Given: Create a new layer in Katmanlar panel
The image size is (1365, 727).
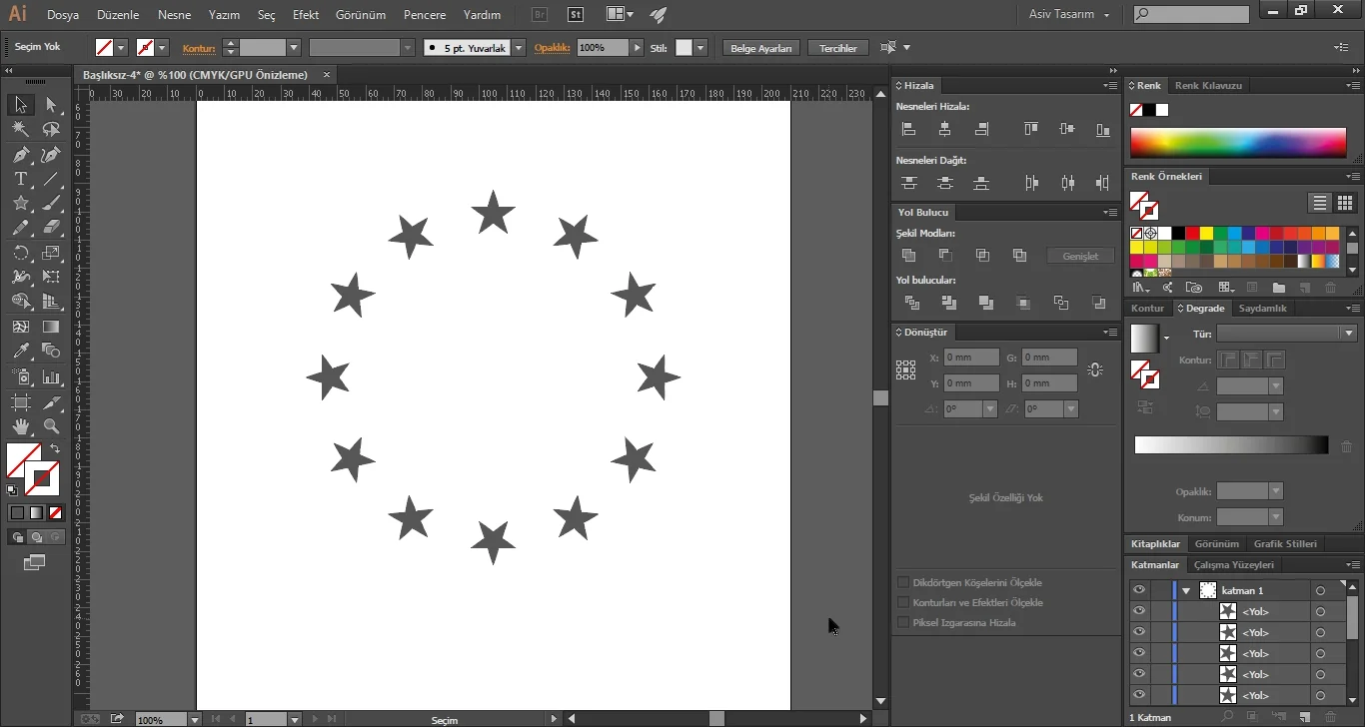Looking at the screenshot, I should coord(1305,716).
